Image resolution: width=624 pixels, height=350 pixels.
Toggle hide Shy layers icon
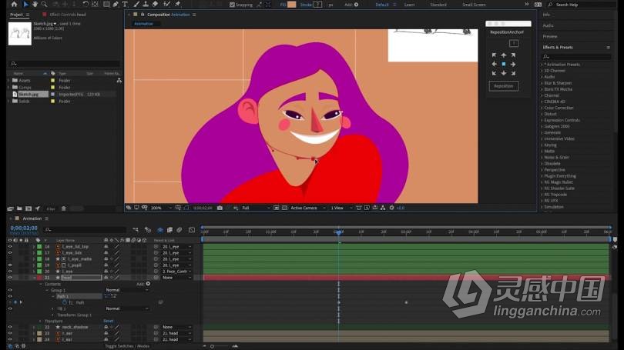(159, 230)
